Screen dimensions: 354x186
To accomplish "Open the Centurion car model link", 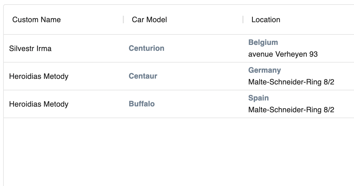I will point(146,48).
